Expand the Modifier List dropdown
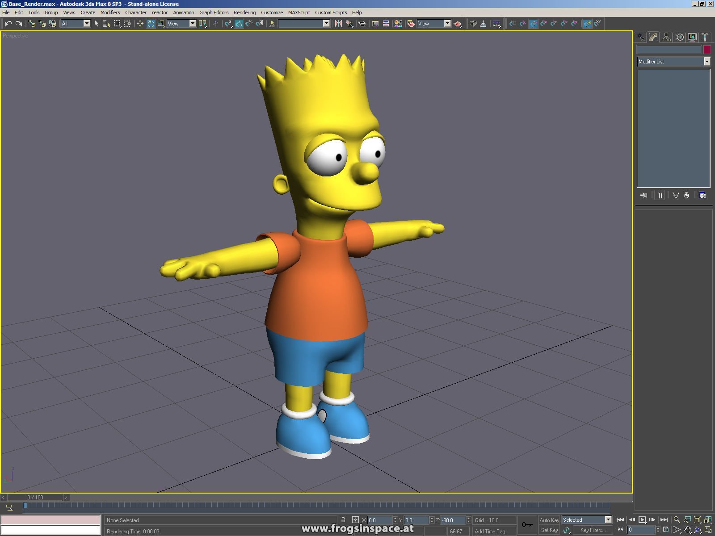 [x=673, y=62]
